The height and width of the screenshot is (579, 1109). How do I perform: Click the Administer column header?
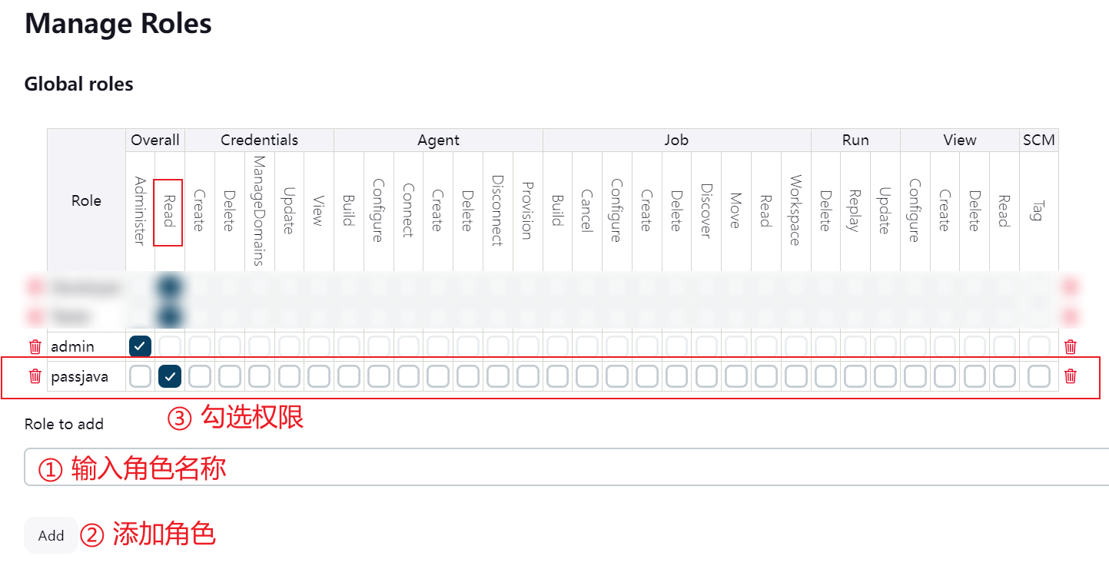pyautogui.click(x=139, y=211)
